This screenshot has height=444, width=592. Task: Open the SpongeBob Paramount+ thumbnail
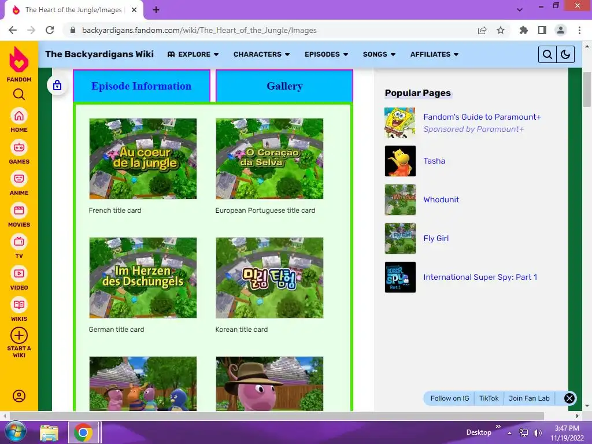(x=400, y=123)
